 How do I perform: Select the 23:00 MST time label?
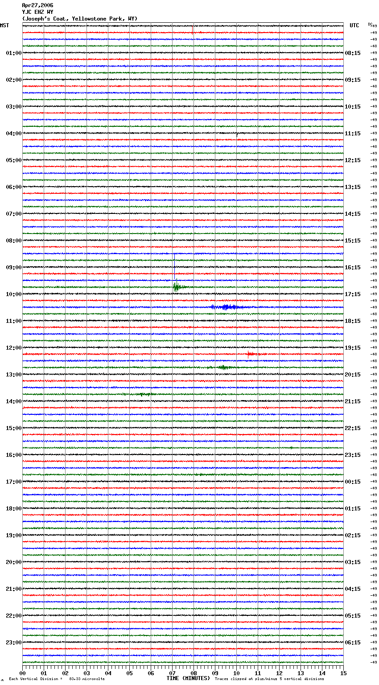(x=14, y=643)
